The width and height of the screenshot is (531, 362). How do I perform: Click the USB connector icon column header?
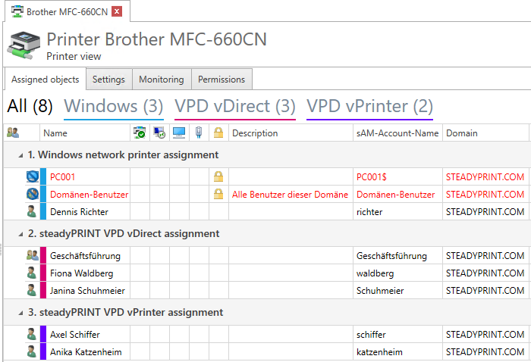click(x=199, y=133)
